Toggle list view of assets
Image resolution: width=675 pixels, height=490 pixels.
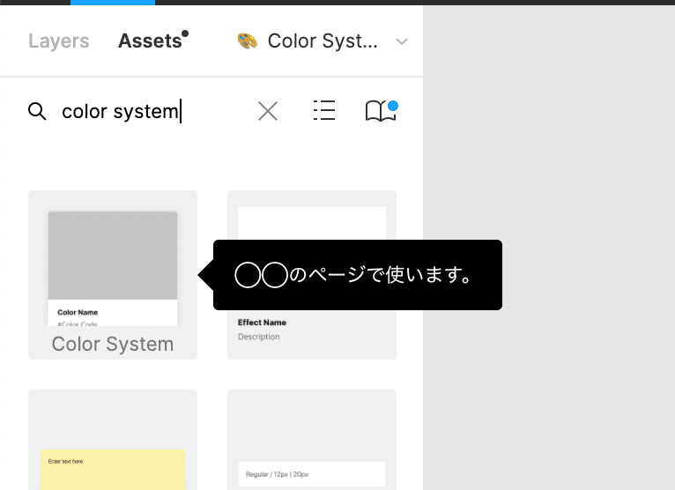coord(324,110)
